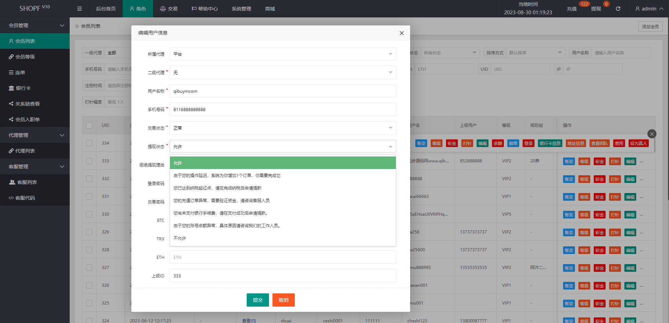Check the row checkbox for UID 330

(x=89, y=214)
